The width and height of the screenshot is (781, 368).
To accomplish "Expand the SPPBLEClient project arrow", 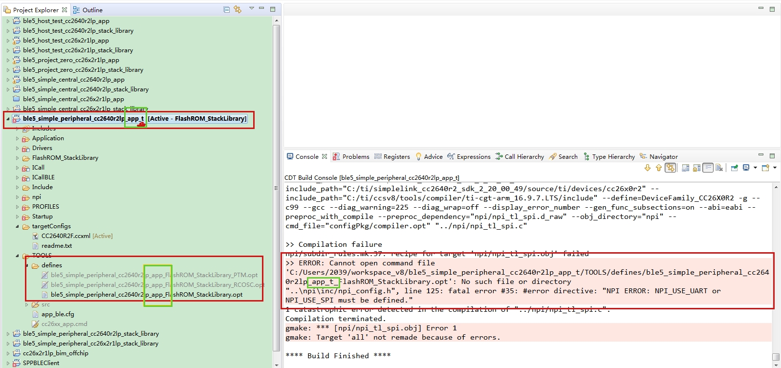I will click(8, 363).
